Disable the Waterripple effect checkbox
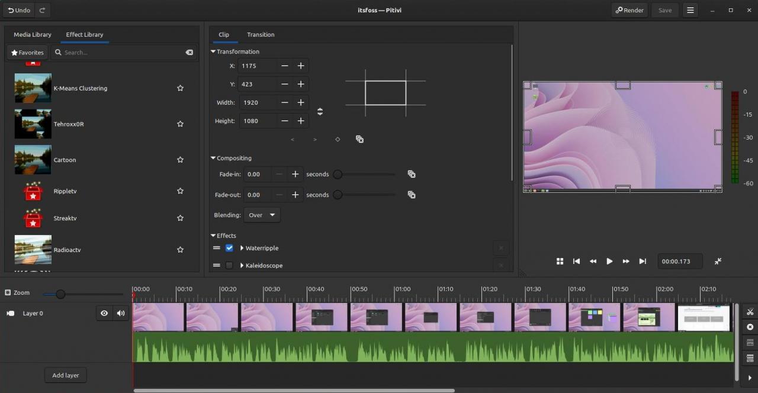758x393 pixels. point(229,248)
